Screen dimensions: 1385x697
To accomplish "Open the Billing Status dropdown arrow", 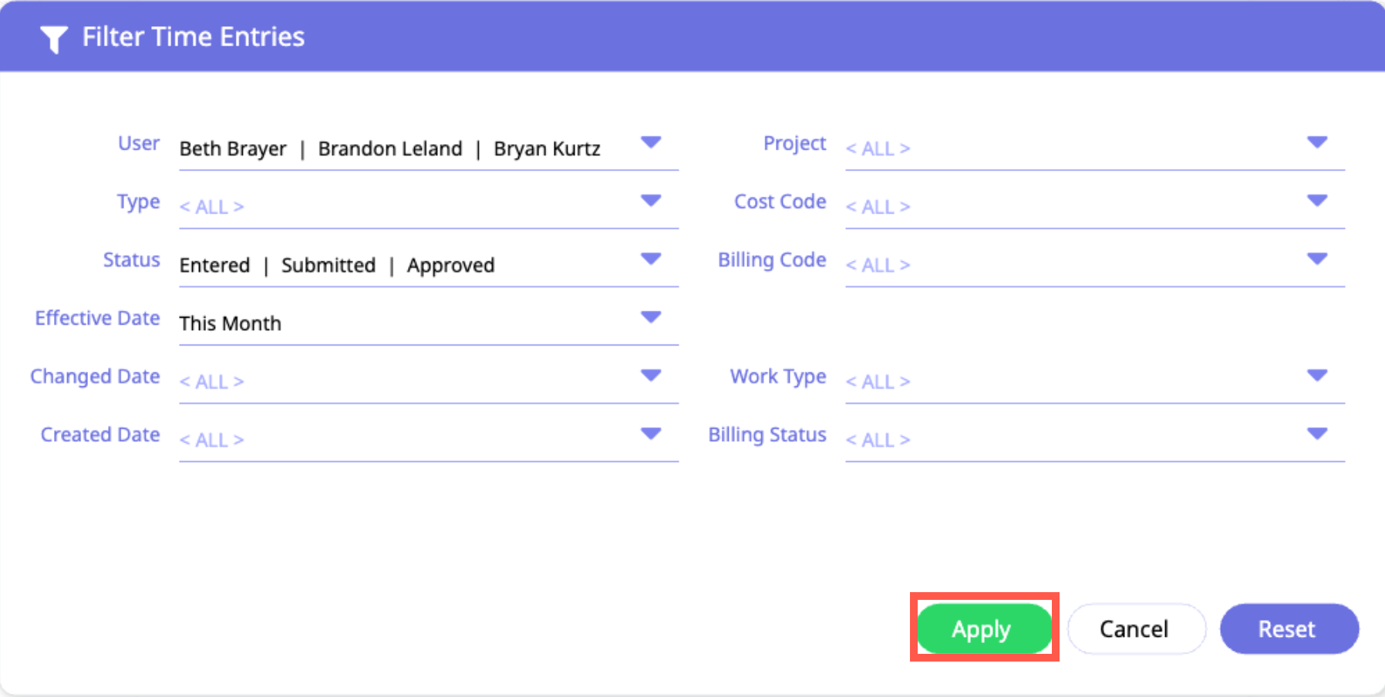I will [x=1316, y=434].
